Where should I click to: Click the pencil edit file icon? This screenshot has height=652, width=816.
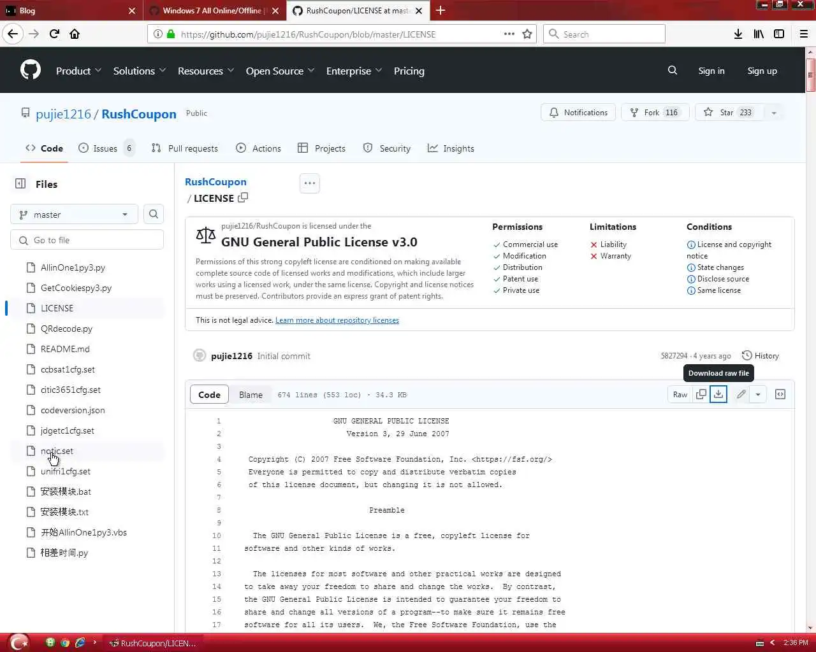point(741,394)
